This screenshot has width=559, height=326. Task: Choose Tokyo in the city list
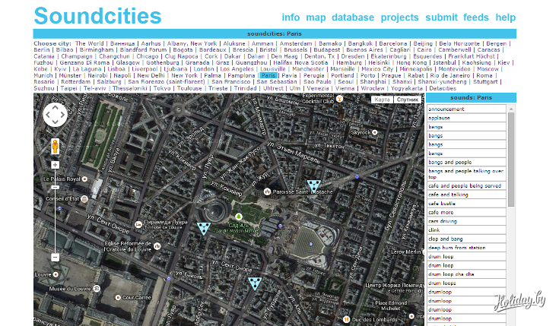(x=162, y=88)
